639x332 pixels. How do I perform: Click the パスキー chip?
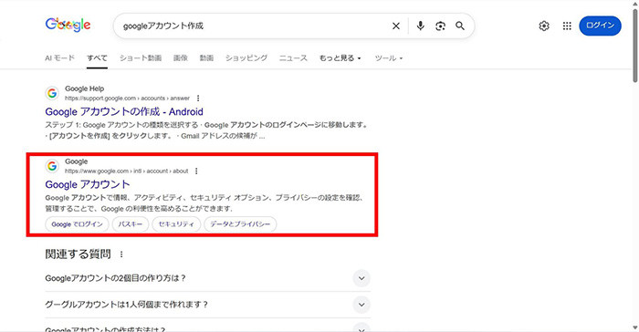click(131, 224)
